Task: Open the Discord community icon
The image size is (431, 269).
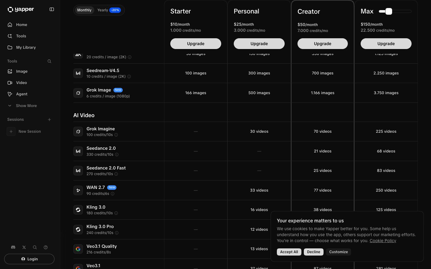Action: tap(13, 247)
